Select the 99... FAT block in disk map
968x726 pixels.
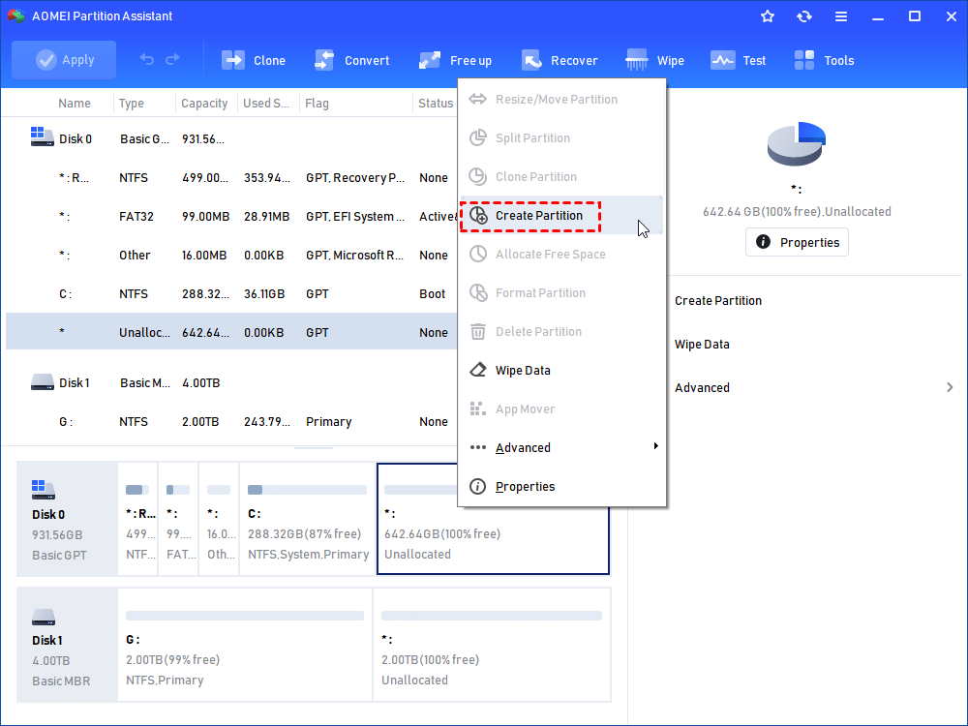pyautogui.click(x=178, y=519)
